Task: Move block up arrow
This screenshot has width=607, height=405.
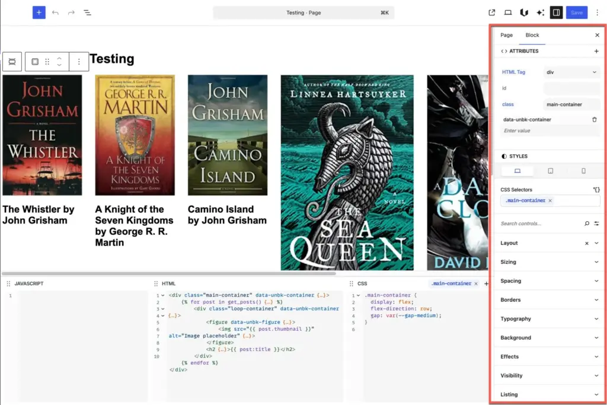Action: (59, 59)
